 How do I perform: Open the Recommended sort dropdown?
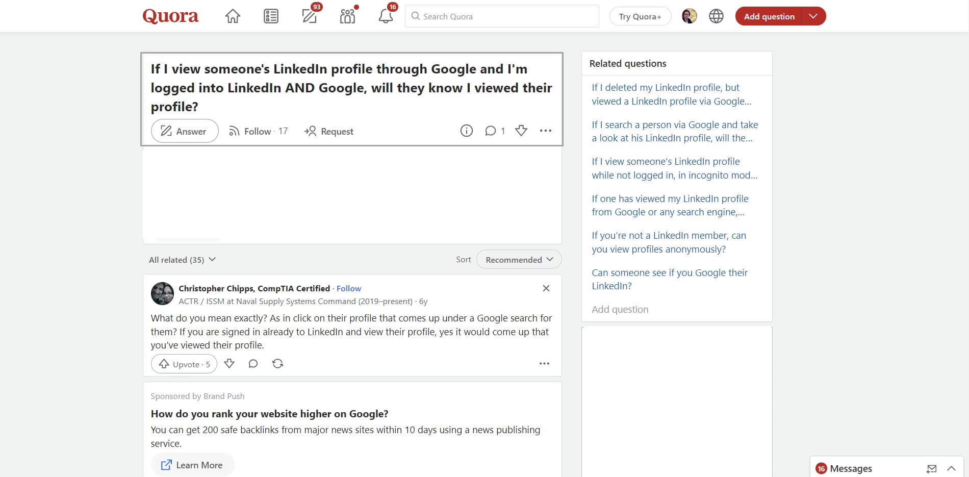pyautogui.click(x=518, y=259)
